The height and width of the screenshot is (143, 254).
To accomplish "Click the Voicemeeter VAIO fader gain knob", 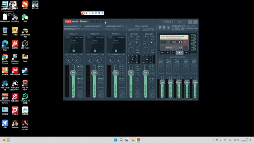I will pos(131,73).
